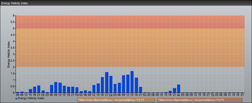Click the y-axis value 5.5
Screen dimensions: 252x103
coord(13,22)
